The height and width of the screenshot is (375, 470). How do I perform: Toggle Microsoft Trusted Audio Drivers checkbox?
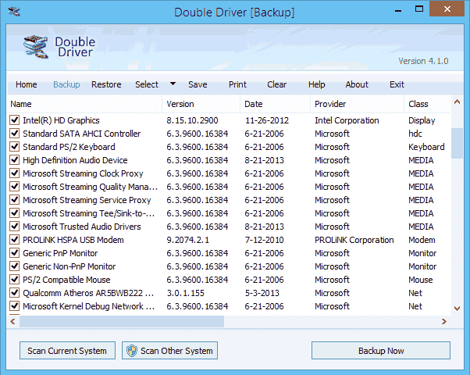coord(14,227)
